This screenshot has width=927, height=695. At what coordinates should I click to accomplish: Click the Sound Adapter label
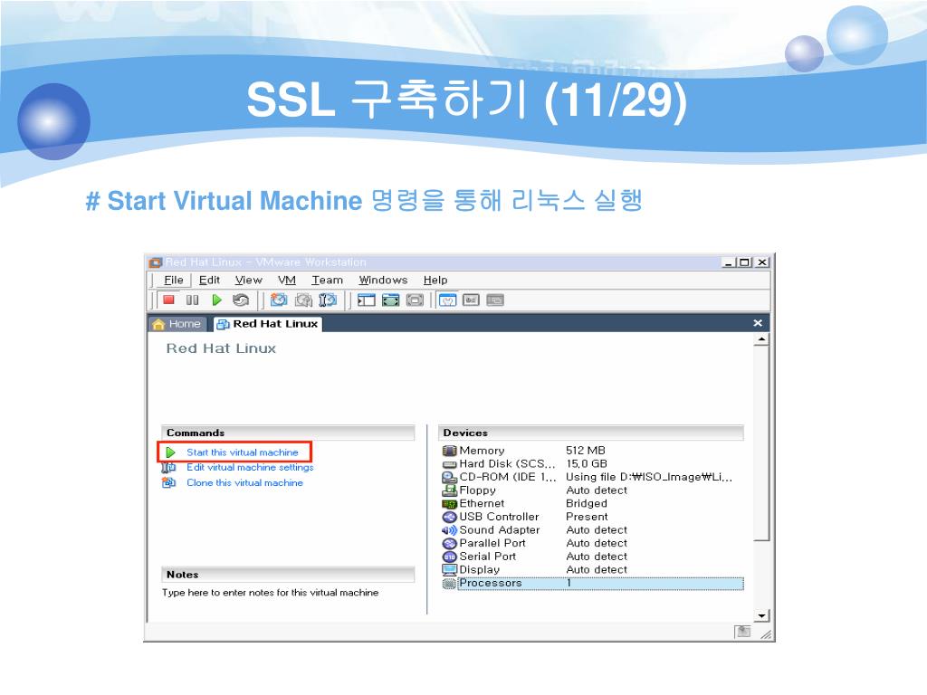(x=500, y=530)
